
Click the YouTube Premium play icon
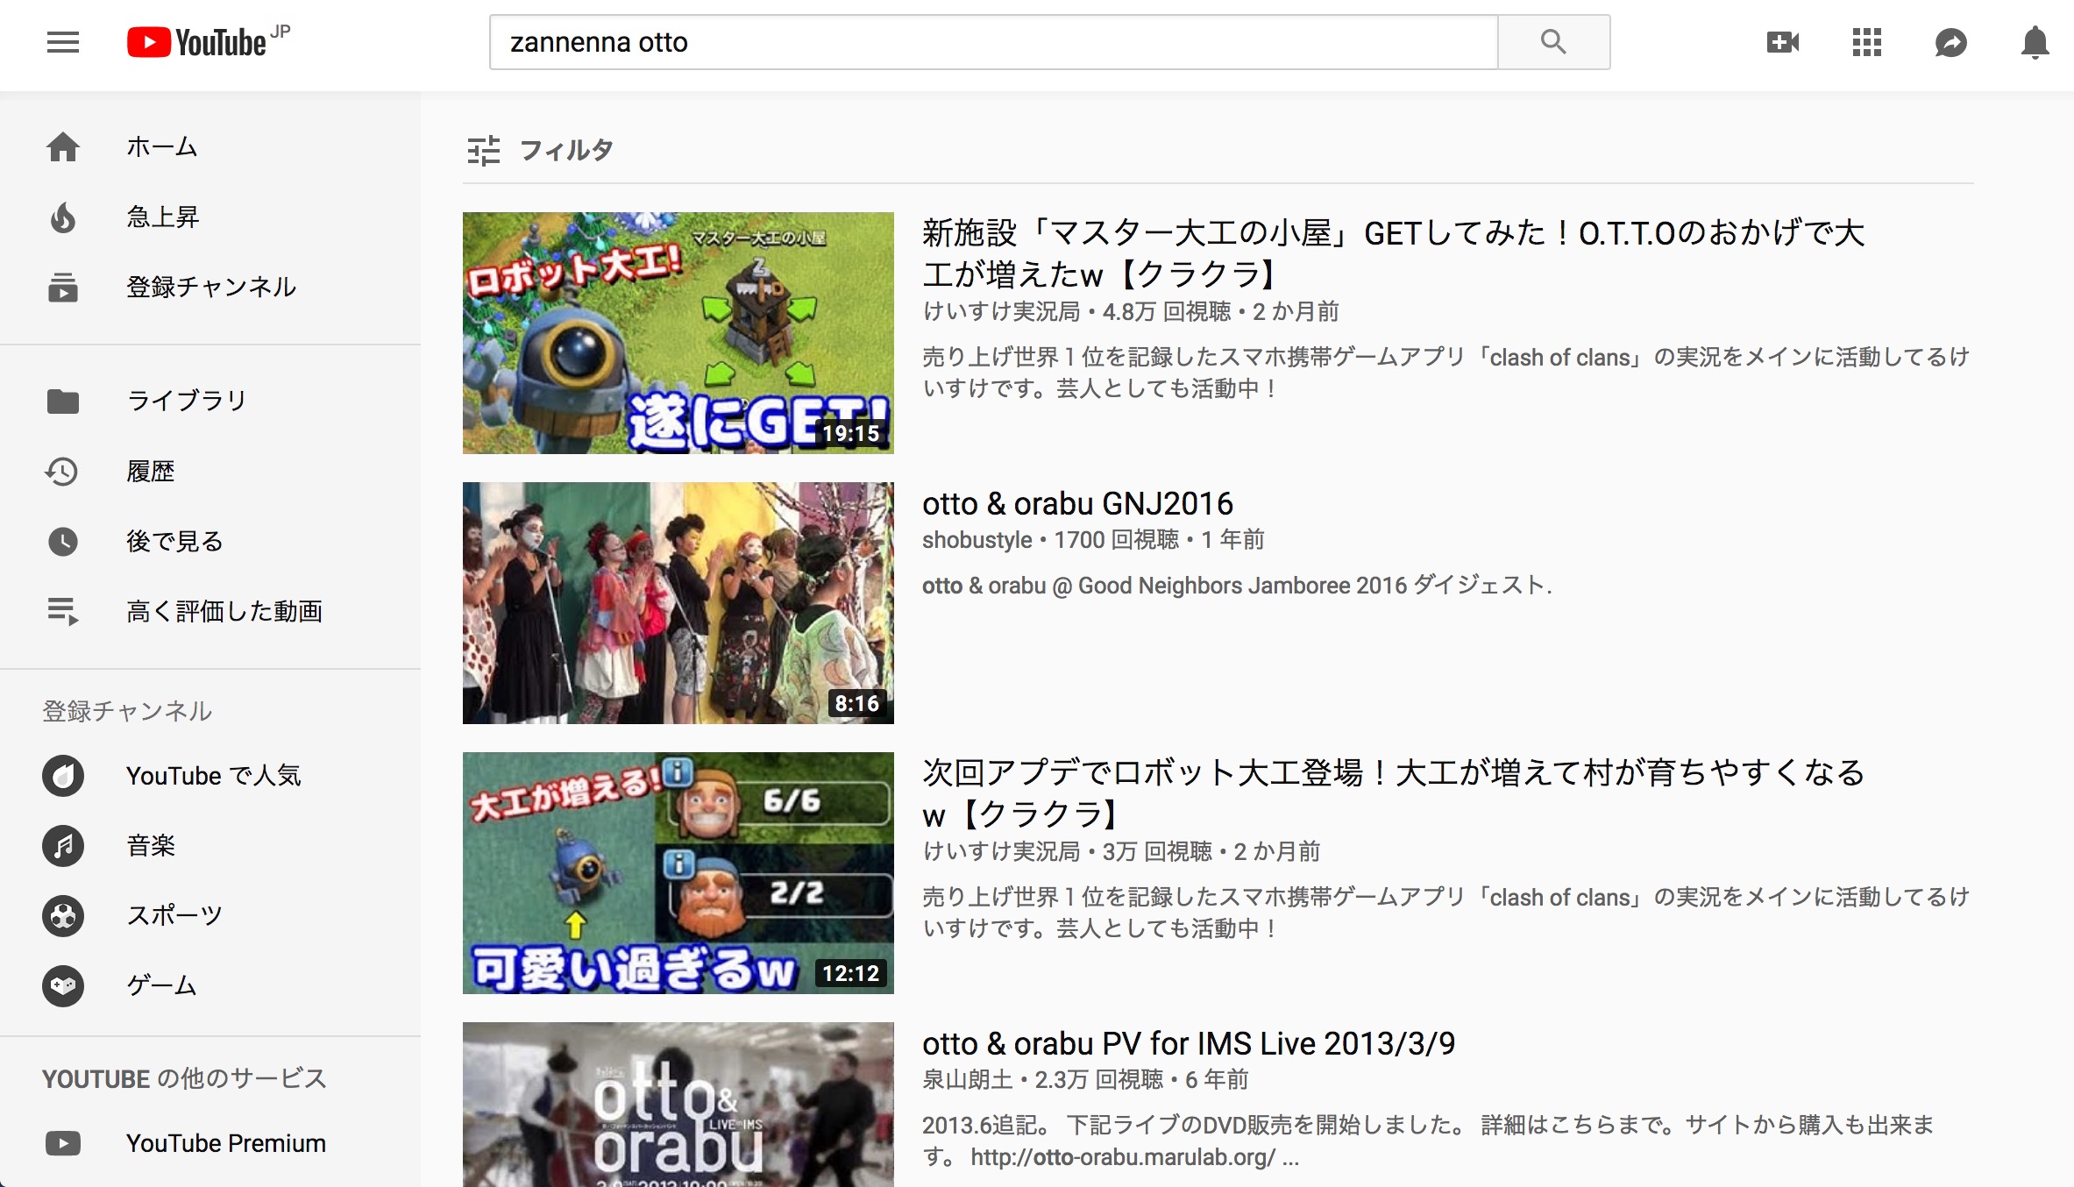tap(63, 1143)
